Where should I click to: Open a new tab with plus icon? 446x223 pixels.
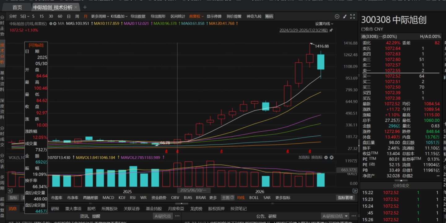85,7
